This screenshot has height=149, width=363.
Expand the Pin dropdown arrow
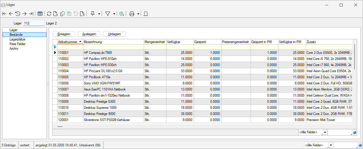tap(99, 14)
